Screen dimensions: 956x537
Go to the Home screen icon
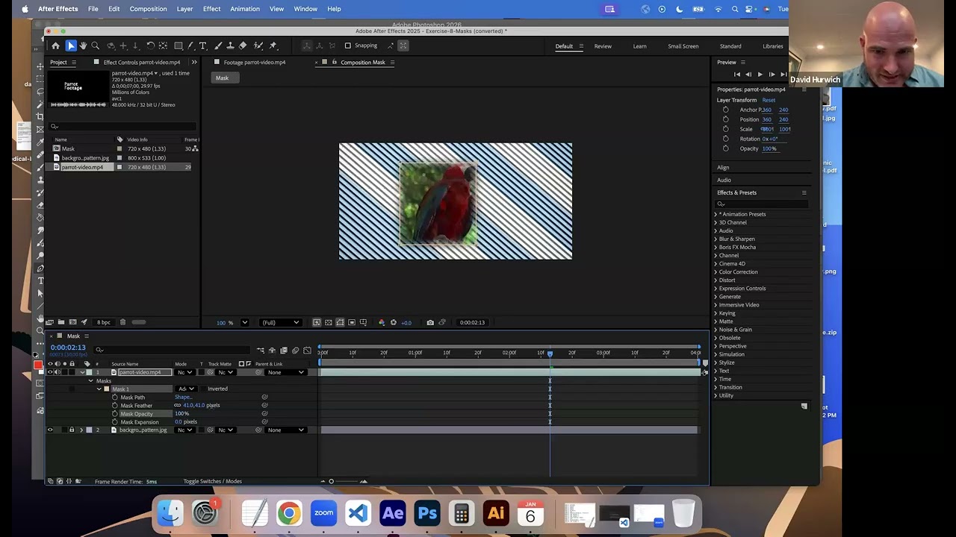(55, 45)
